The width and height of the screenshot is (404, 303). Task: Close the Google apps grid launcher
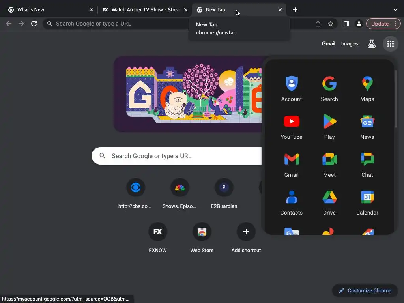tap(390, 44)
